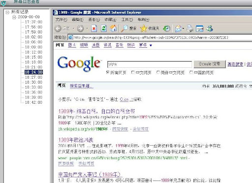
Task: Select the highlighted 18:24:00 log record
Action: pyautogui.click(x=33, y=72)
